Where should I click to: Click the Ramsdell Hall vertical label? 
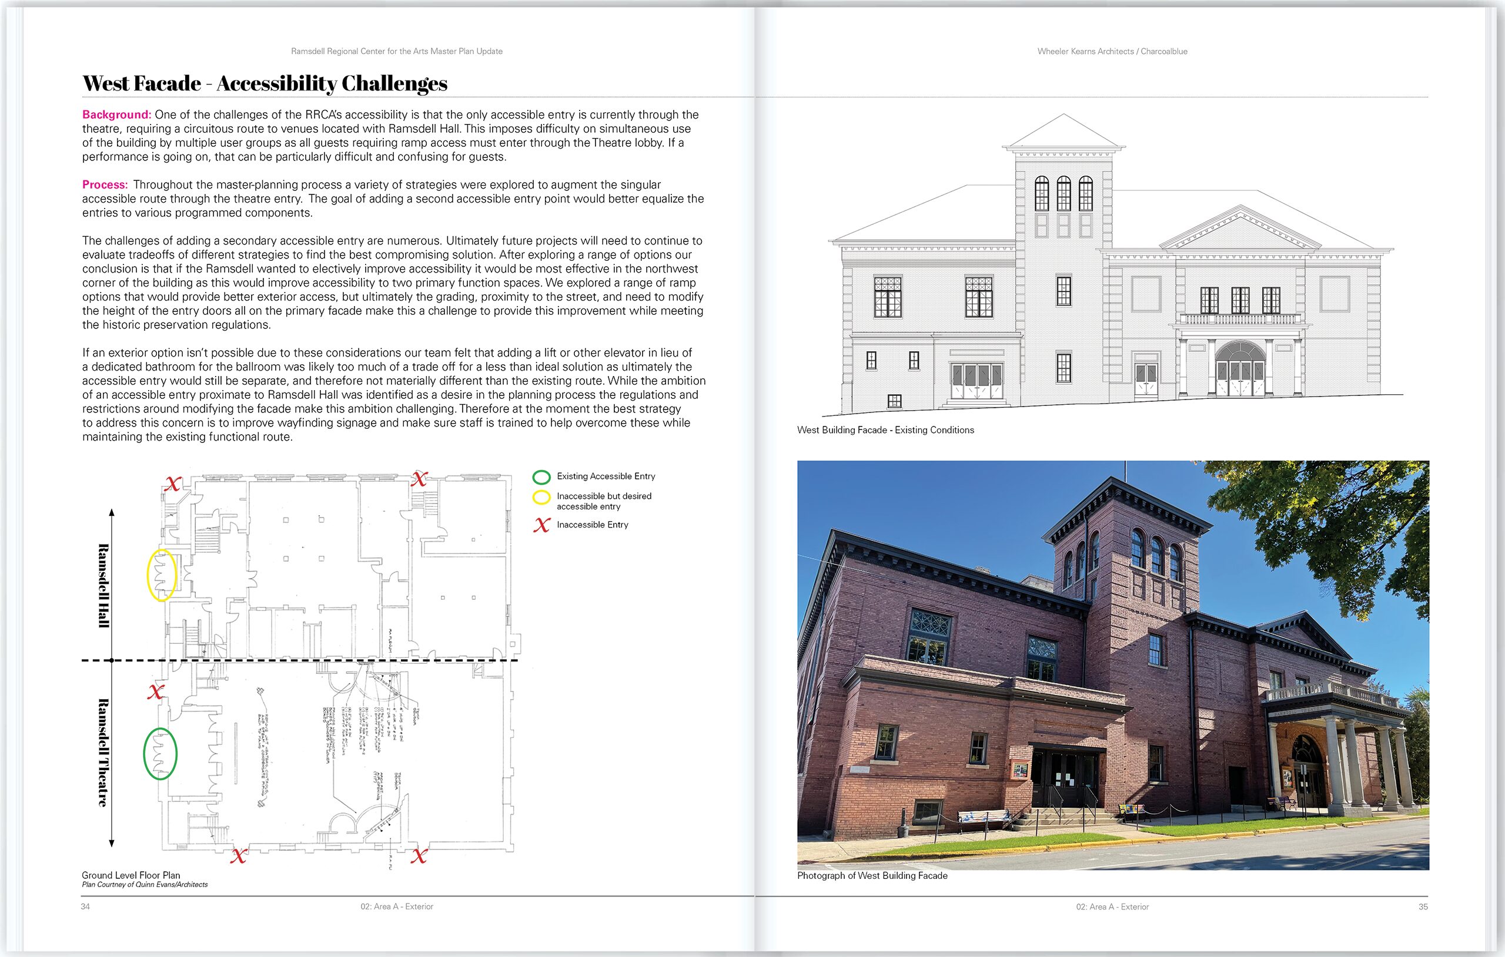coord(103,586)
